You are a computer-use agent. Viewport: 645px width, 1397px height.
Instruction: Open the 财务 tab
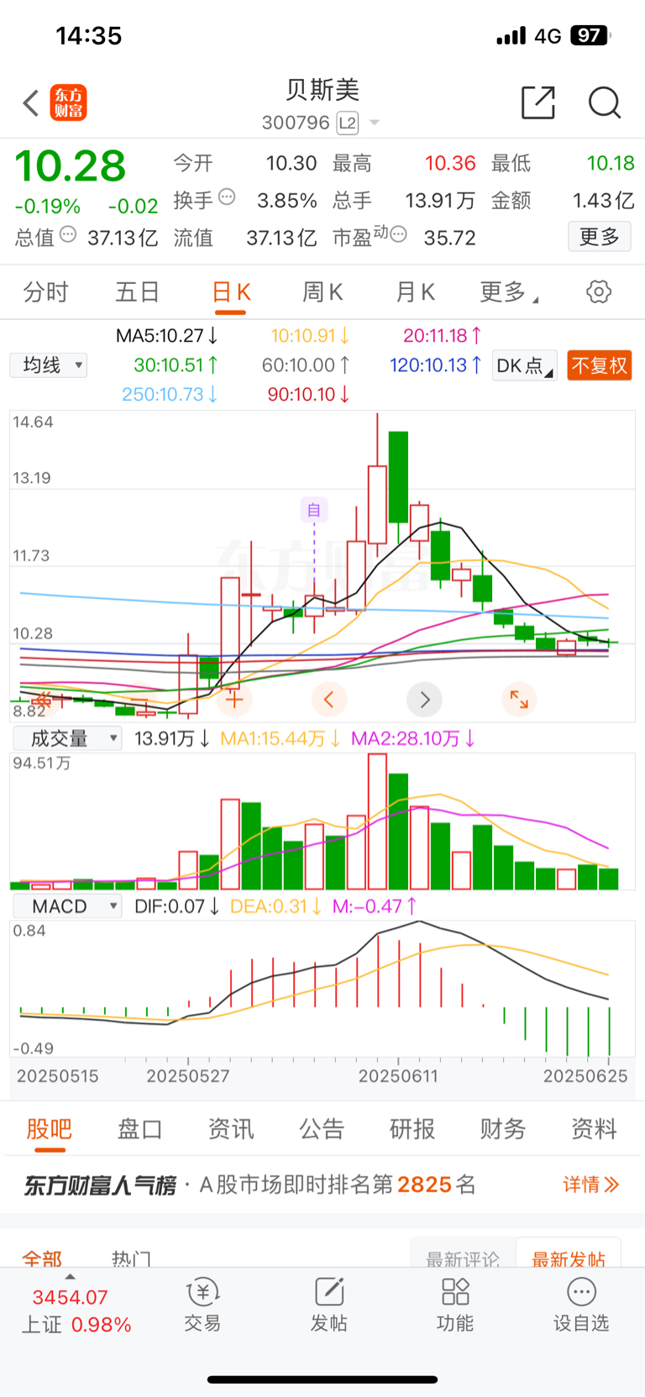[x=503, y=1129]
